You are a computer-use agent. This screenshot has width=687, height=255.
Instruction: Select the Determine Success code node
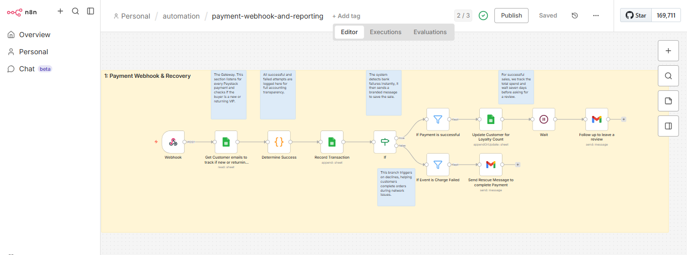click(279, 142)
